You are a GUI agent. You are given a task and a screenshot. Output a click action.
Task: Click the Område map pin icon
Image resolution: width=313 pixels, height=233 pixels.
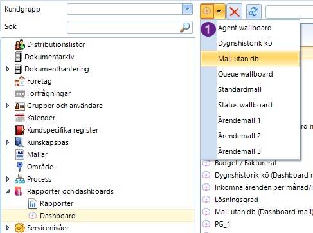click(x=20, y=167)
